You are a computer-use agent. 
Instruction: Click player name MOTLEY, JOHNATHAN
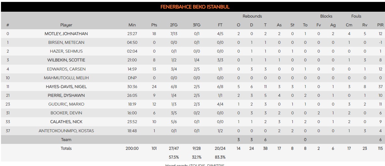pos(66,34)
